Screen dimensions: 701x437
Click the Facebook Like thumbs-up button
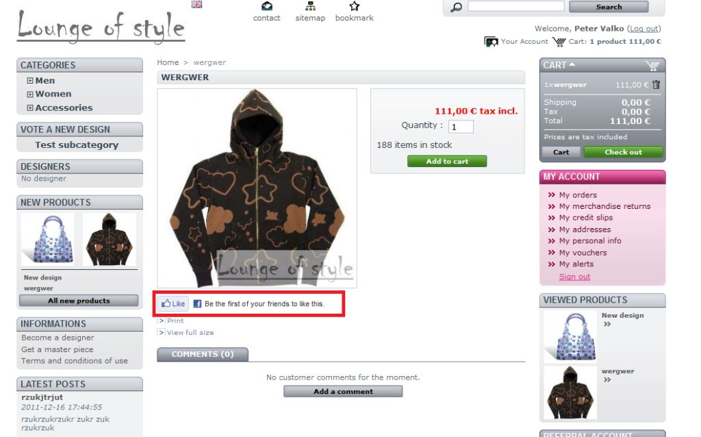(173, 303)
